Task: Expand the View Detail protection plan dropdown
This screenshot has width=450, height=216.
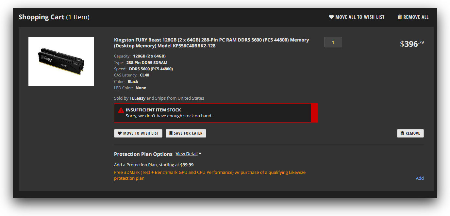Action: [x=189, y=154]
